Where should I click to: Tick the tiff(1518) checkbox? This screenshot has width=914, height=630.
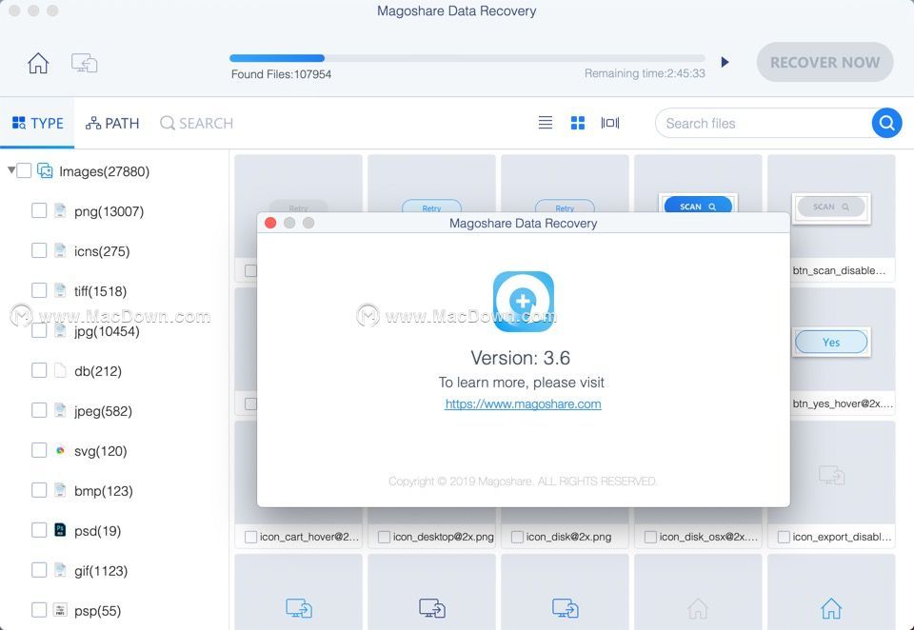click(39, 290)
